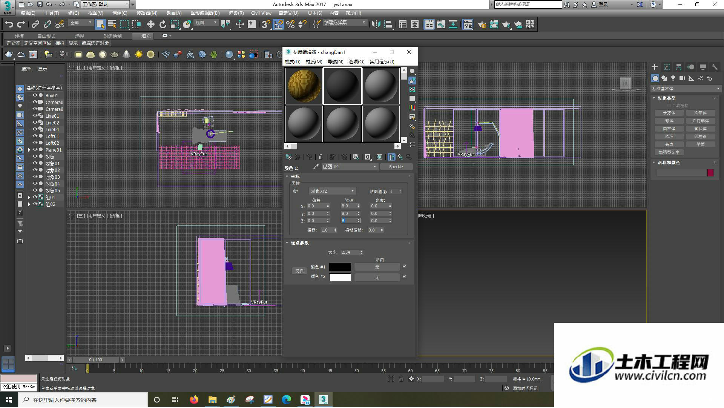
Task: Expand the 组02 group node
Action: 29,204
